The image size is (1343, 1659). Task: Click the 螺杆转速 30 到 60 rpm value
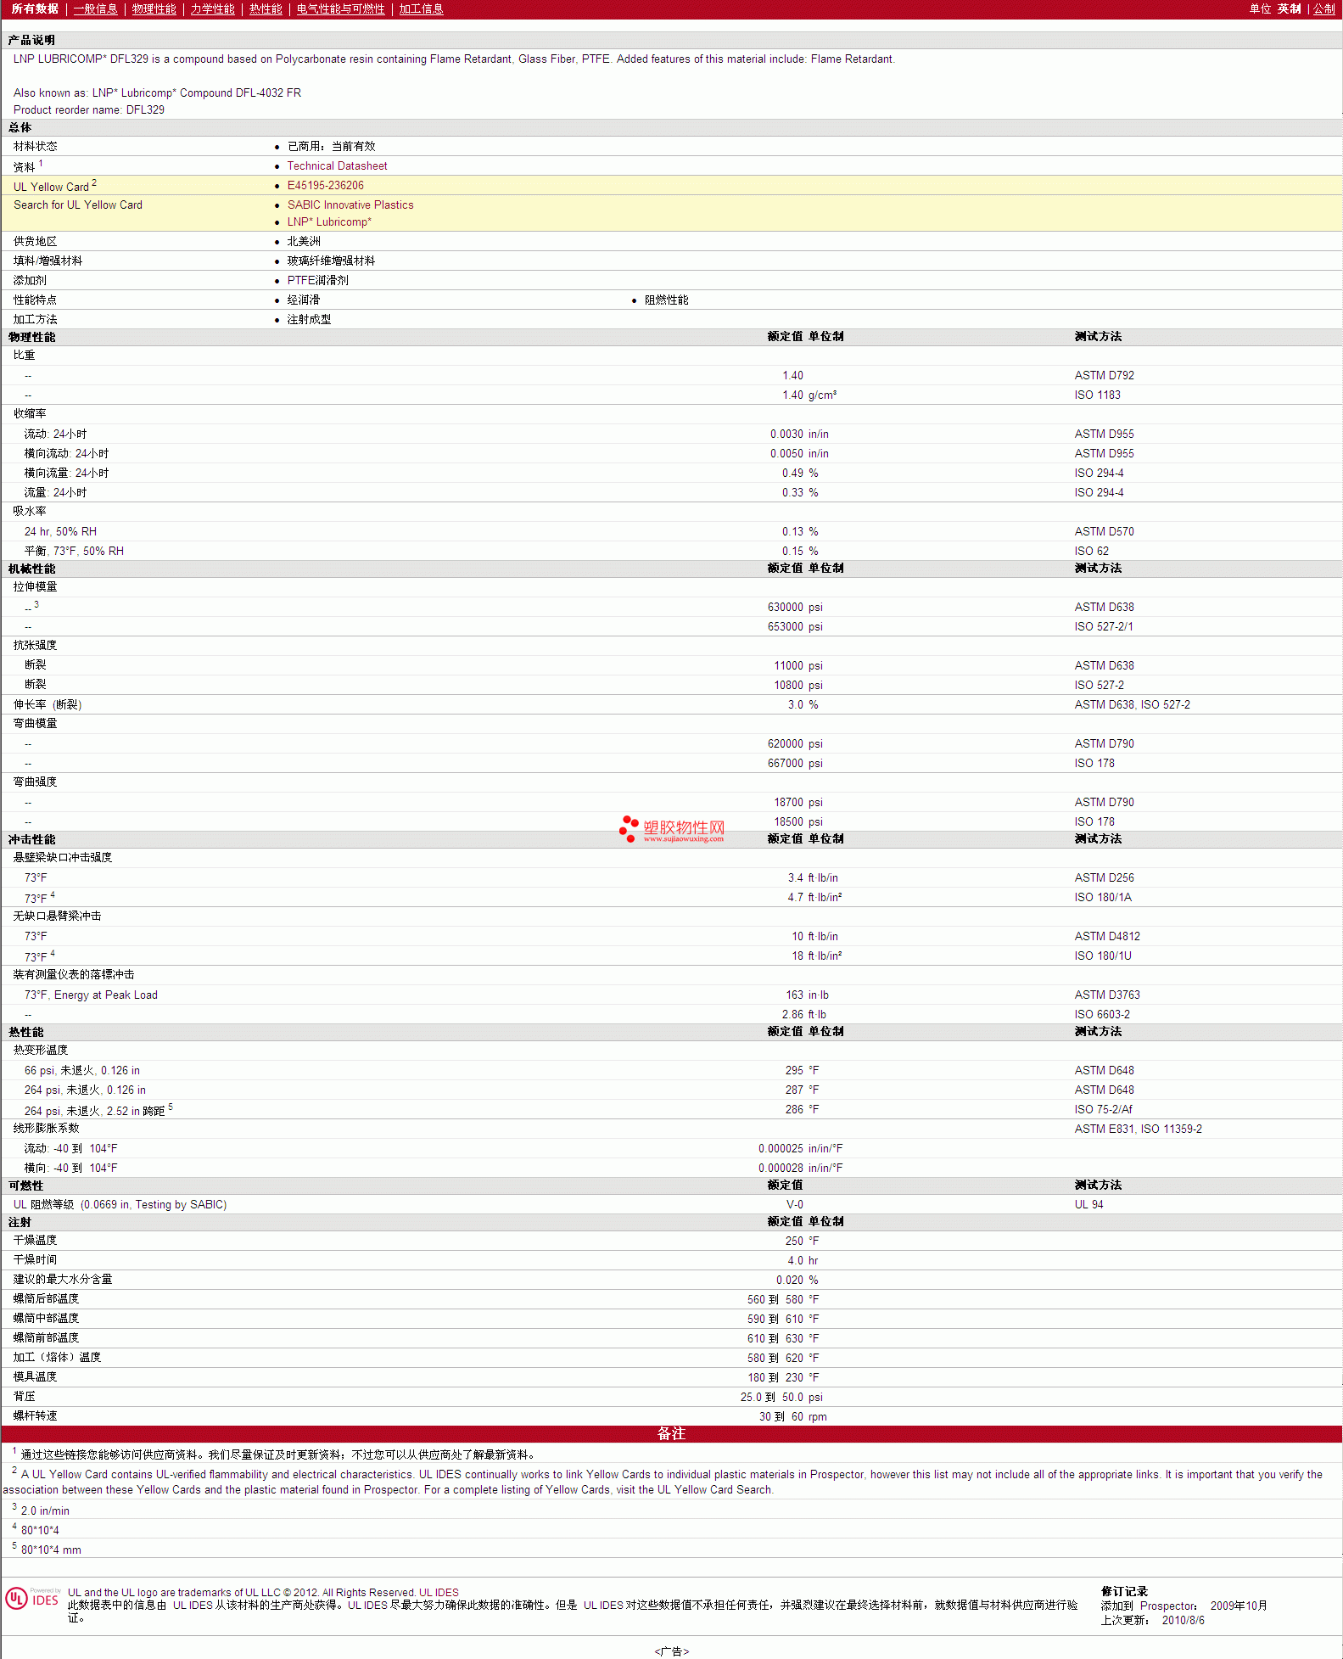tap(792, 1417)
